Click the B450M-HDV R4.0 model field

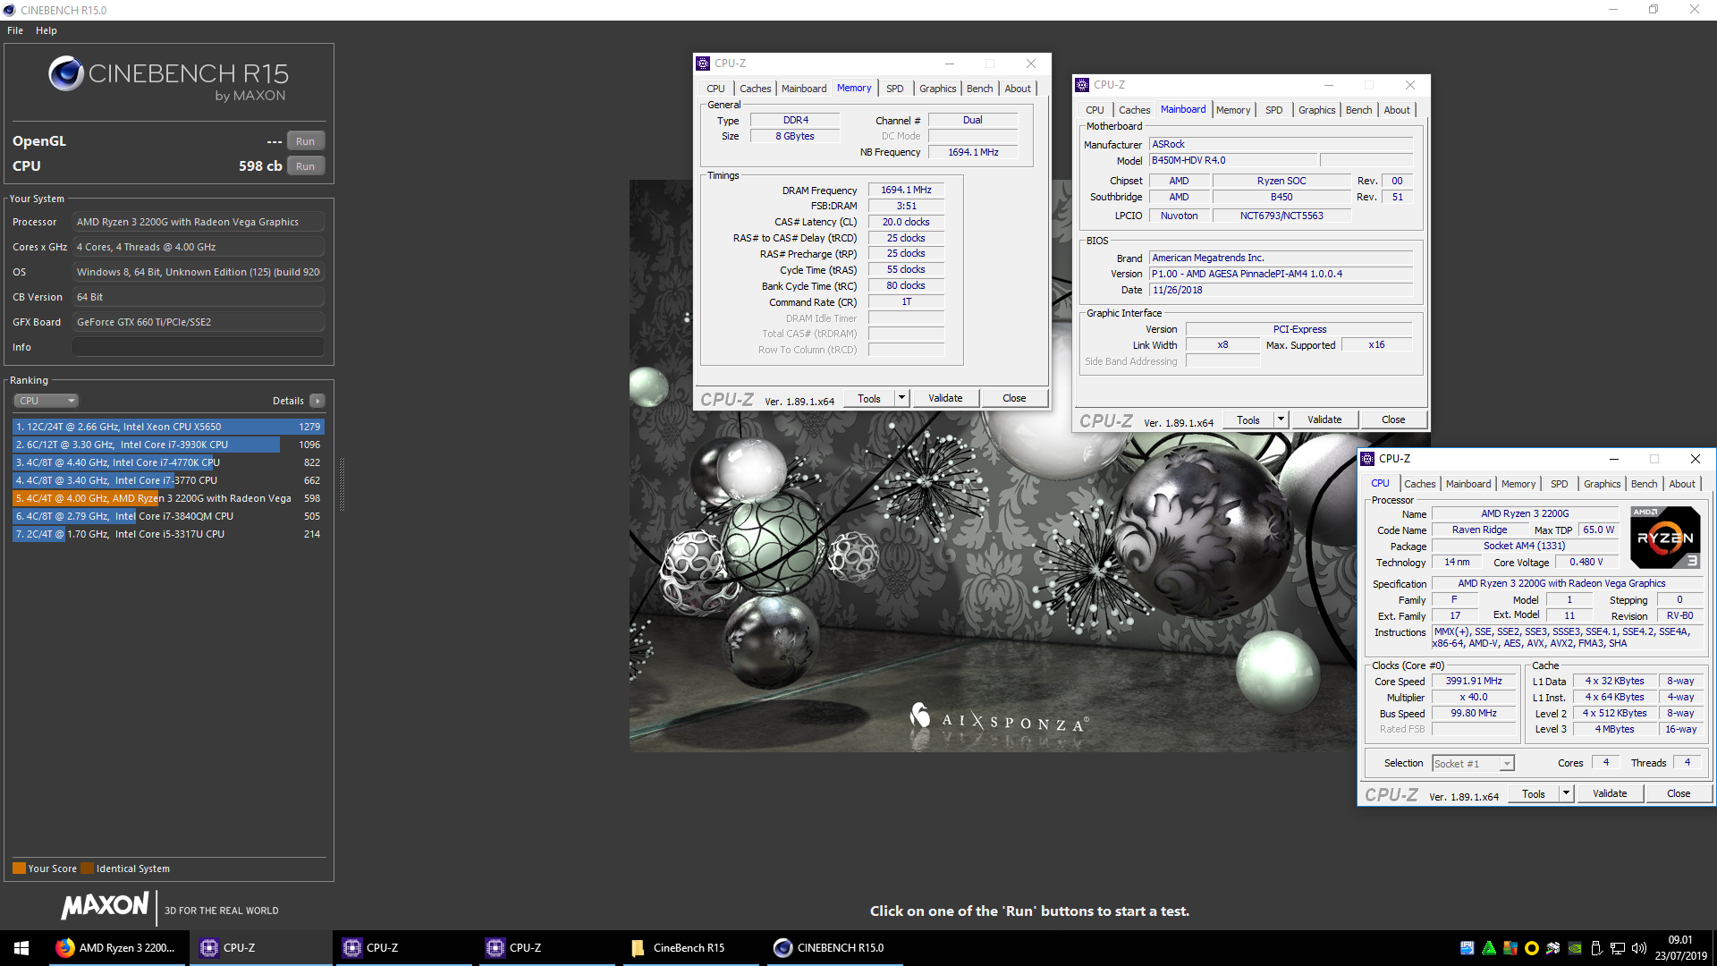(x=1232, y=161)
